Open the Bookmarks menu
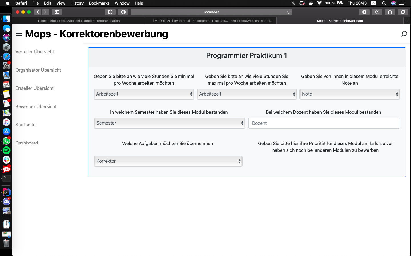This screenshot has width=411, height=256. click(99, 3)
